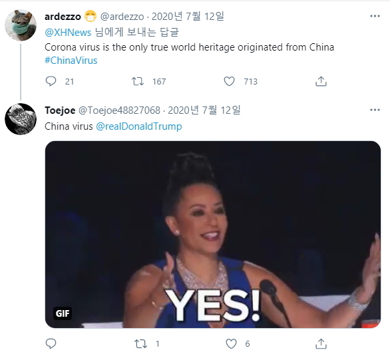Open Toejoe's display name profile

pos(60,110)
